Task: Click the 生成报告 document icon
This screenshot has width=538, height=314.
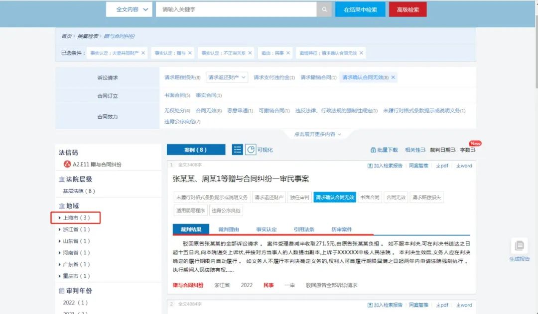Action: coord(519,245)
